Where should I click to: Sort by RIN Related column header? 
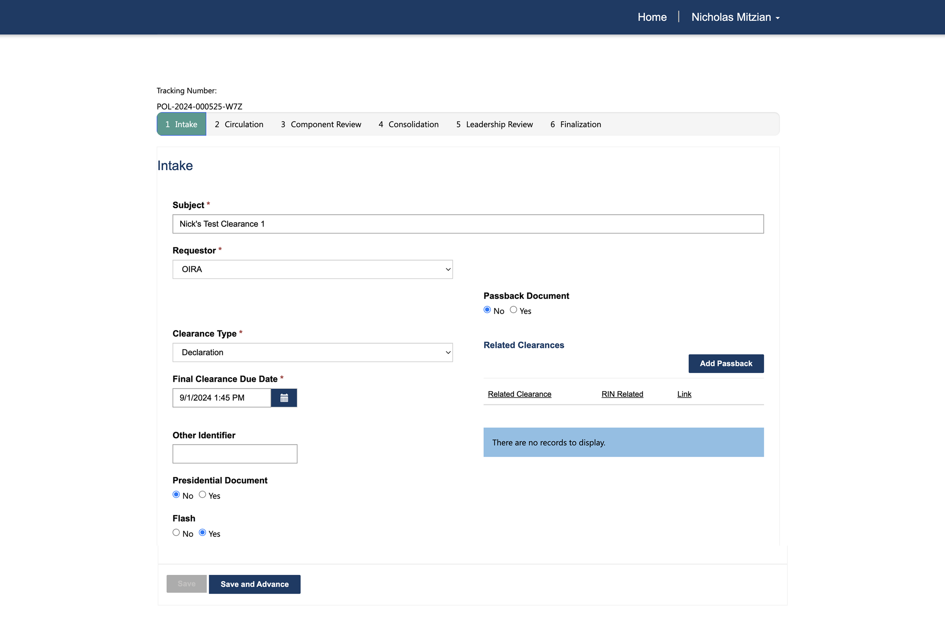click(x=622, y=394)
